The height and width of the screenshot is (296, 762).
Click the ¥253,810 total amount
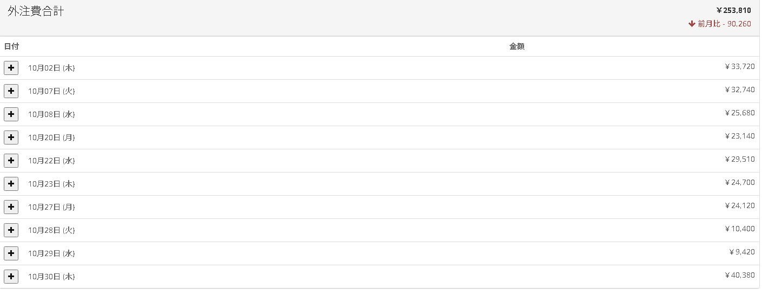click(x=733, y=10)
